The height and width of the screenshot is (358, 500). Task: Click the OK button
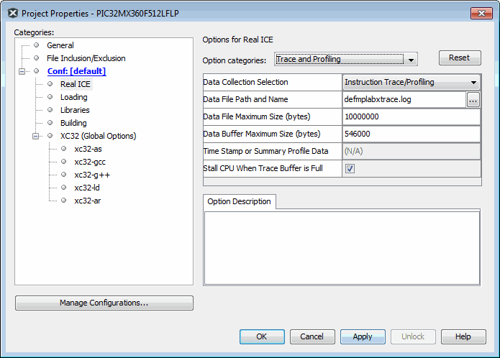click(261, 336)
